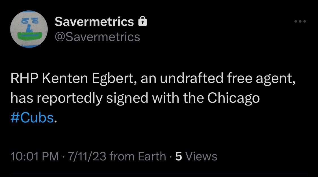Viewport: 318px width, 177px height.
Task: Click the Savermetrics display name
Action: 94,21
